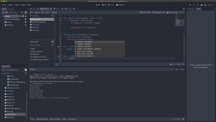Image resolution: width=216 pixels, height=122 pixels.
Task: Open script editor Go To menu
Action: [x=48, y=12]
